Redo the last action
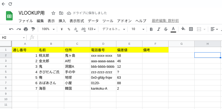The width and height of the screenshot is (222, 109). coord(19,29)
